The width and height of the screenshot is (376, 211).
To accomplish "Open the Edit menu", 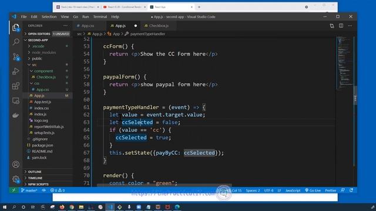I will [x=34, y=17].
